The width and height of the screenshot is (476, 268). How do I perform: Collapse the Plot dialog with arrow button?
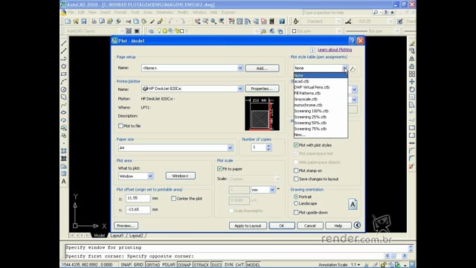click(x=357, y=225)
